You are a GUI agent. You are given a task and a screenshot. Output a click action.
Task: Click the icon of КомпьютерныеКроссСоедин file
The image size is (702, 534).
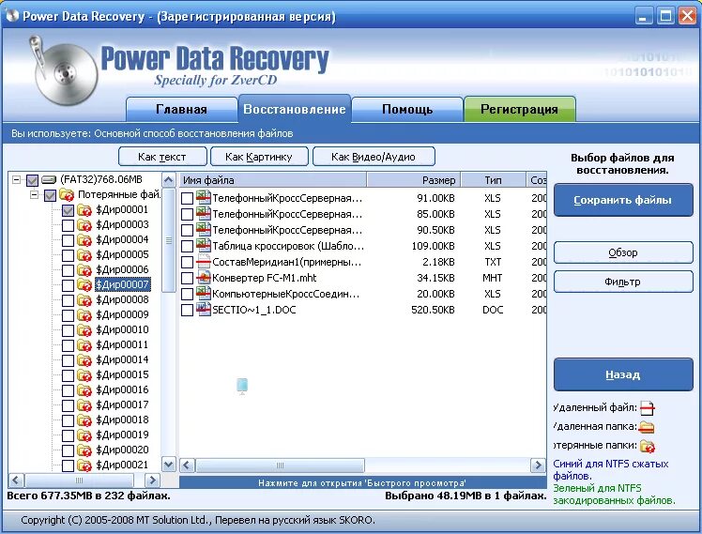(x=204, y=293)
